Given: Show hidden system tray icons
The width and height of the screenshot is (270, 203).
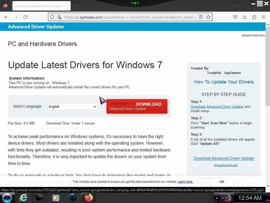Looking at the screenshot, I should [217, 198].
